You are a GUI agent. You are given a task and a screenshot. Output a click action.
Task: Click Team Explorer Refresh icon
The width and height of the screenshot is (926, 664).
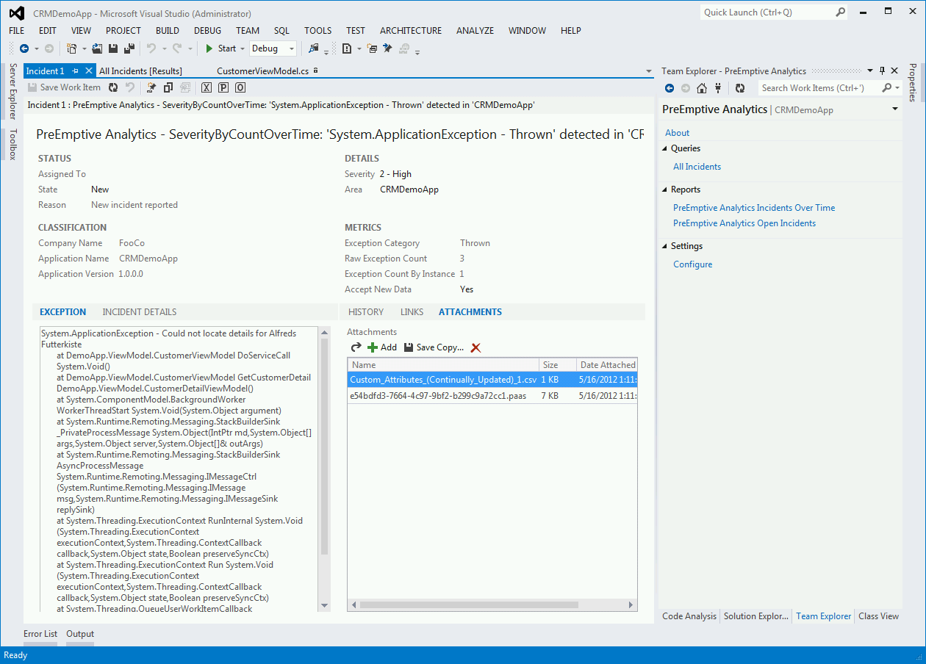point(740,88)
